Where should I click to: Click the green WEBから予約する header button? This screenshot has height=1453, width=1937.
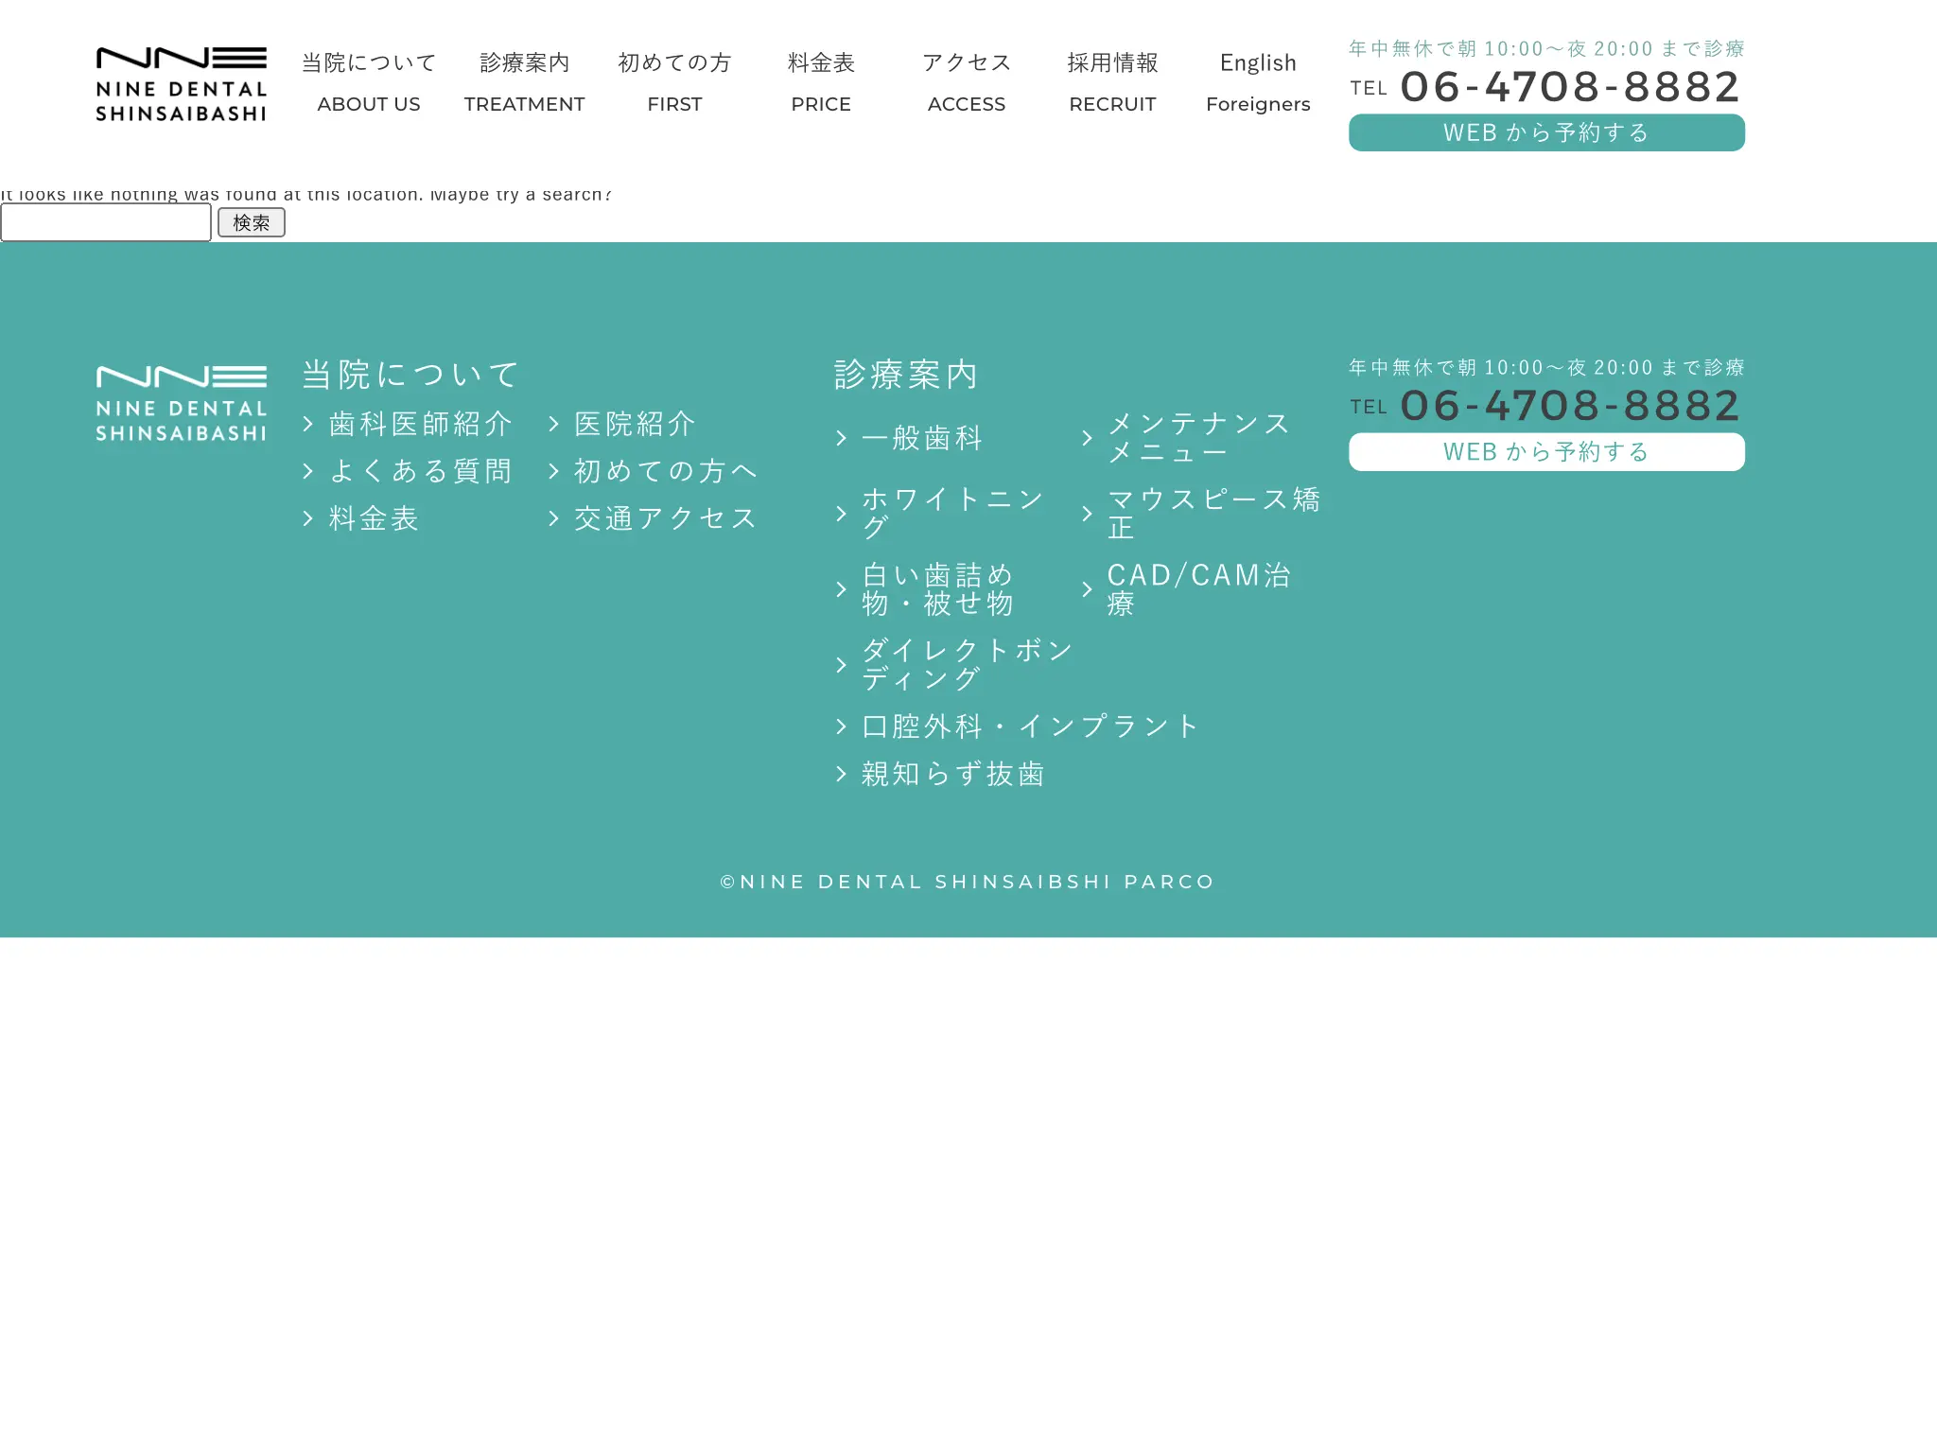(1546, 132)
